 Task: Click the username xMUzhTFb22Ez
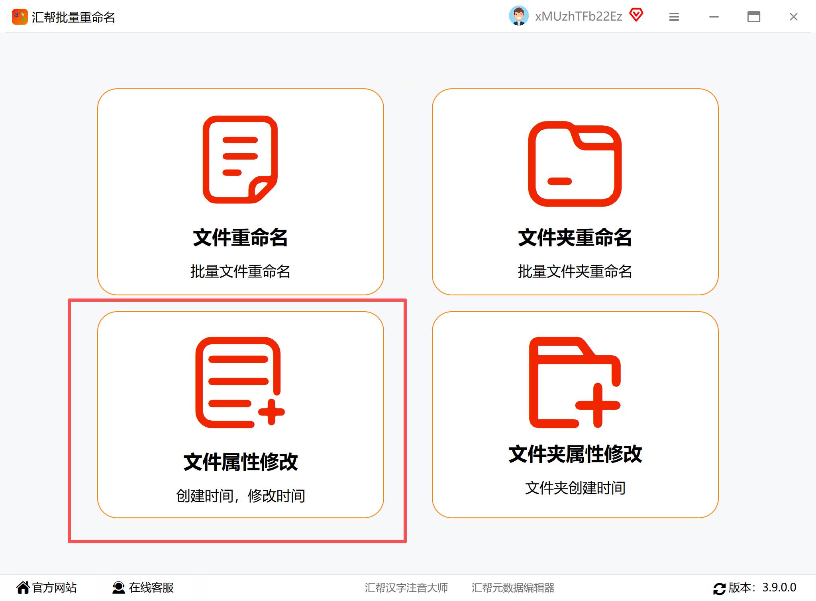tap(578, 16)
